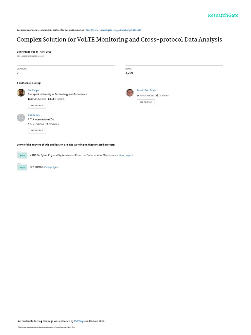This screenshot has height=335, width=251.
Task: Open the researchgate.net publication URL link
Action: click(113, 30)
